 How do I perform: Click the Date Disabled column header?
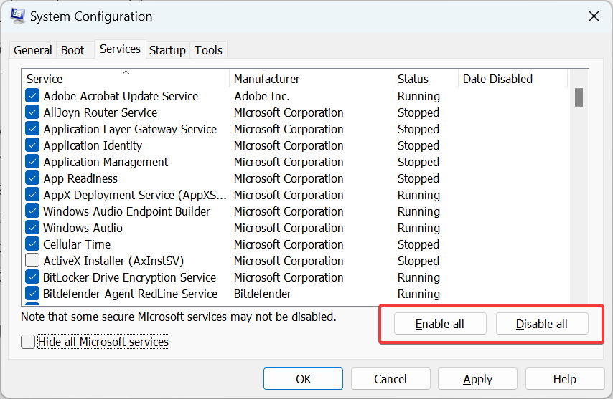tap(512, 79)
